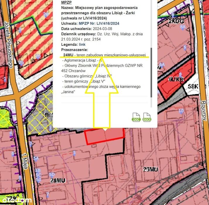
Task: Click the 'Aglomeracja Libiąż - A' entry
Action: pos(82,60)
